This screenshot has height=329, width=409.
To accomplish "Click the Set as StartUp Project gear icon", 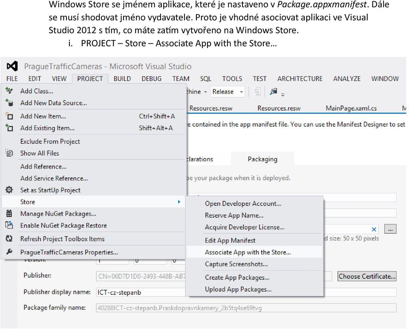I will pos(9,190).
